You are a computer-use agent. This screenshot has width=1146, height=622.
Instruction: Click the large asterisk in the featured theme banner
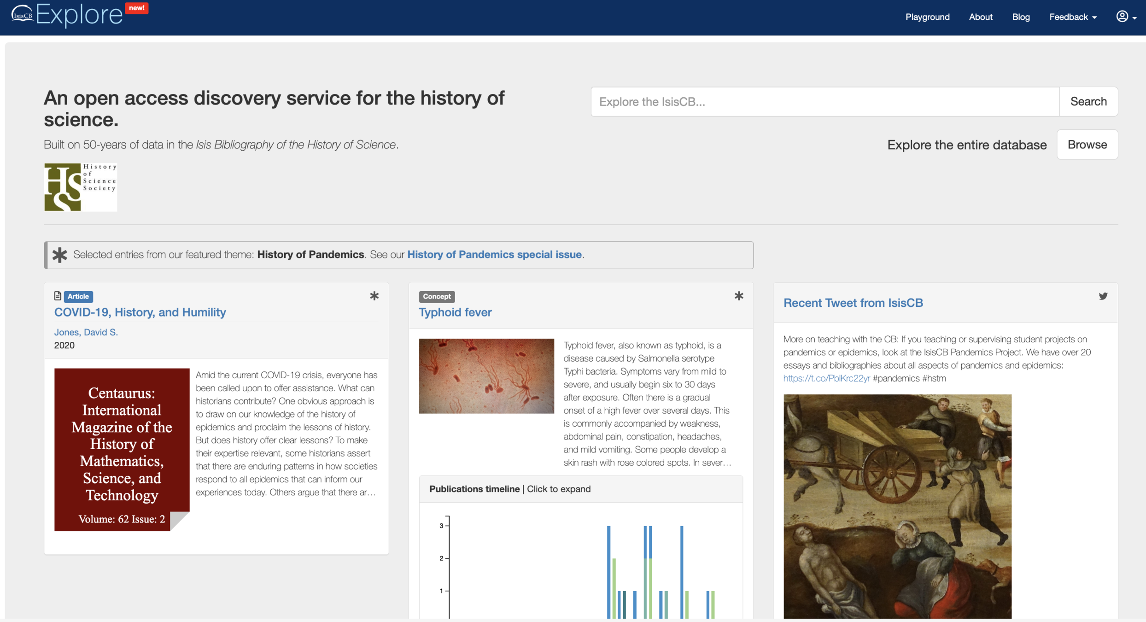point(59,255)
